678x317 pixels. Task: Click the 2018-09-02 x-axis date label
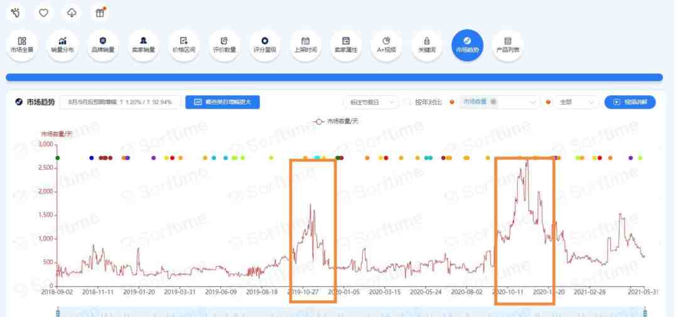[57, 292]
